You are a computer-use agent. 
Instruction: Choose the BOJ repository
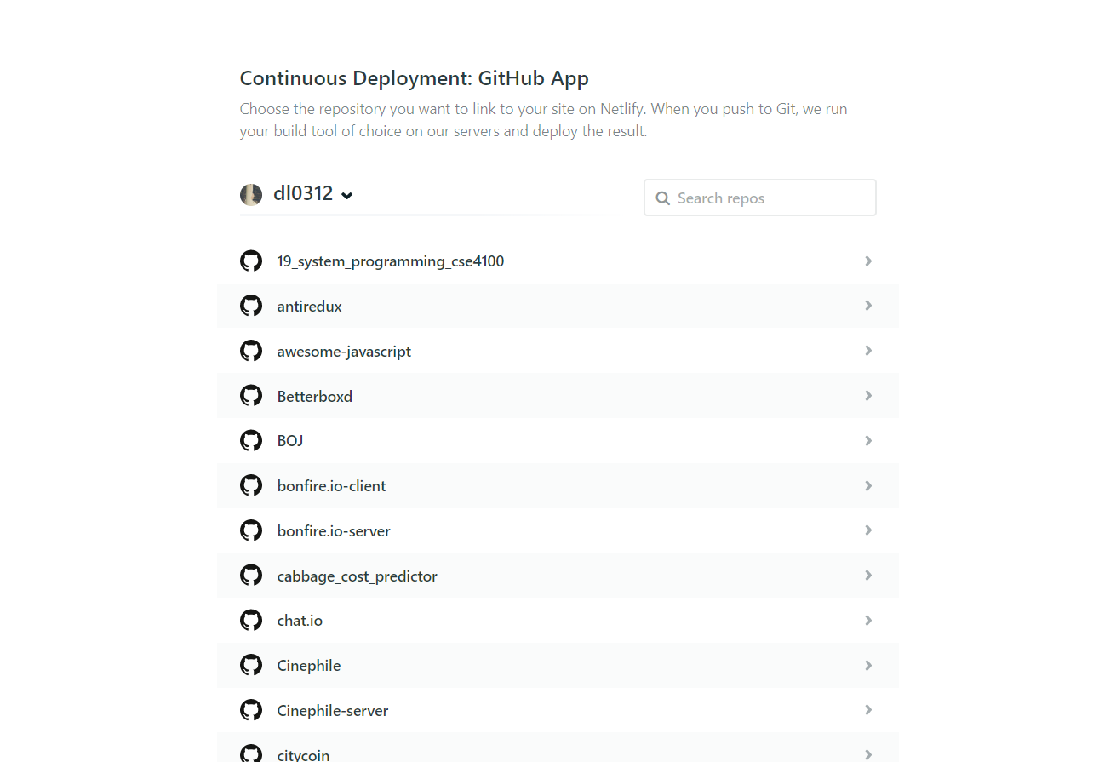pyautogui.click(x=558, y=440)
